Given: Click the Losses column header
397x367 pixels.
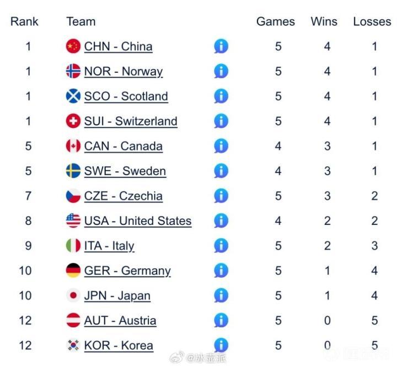Looking at the screenshot, I should [372, 21].
